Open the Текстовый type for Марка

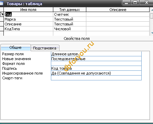click(69, 19)
